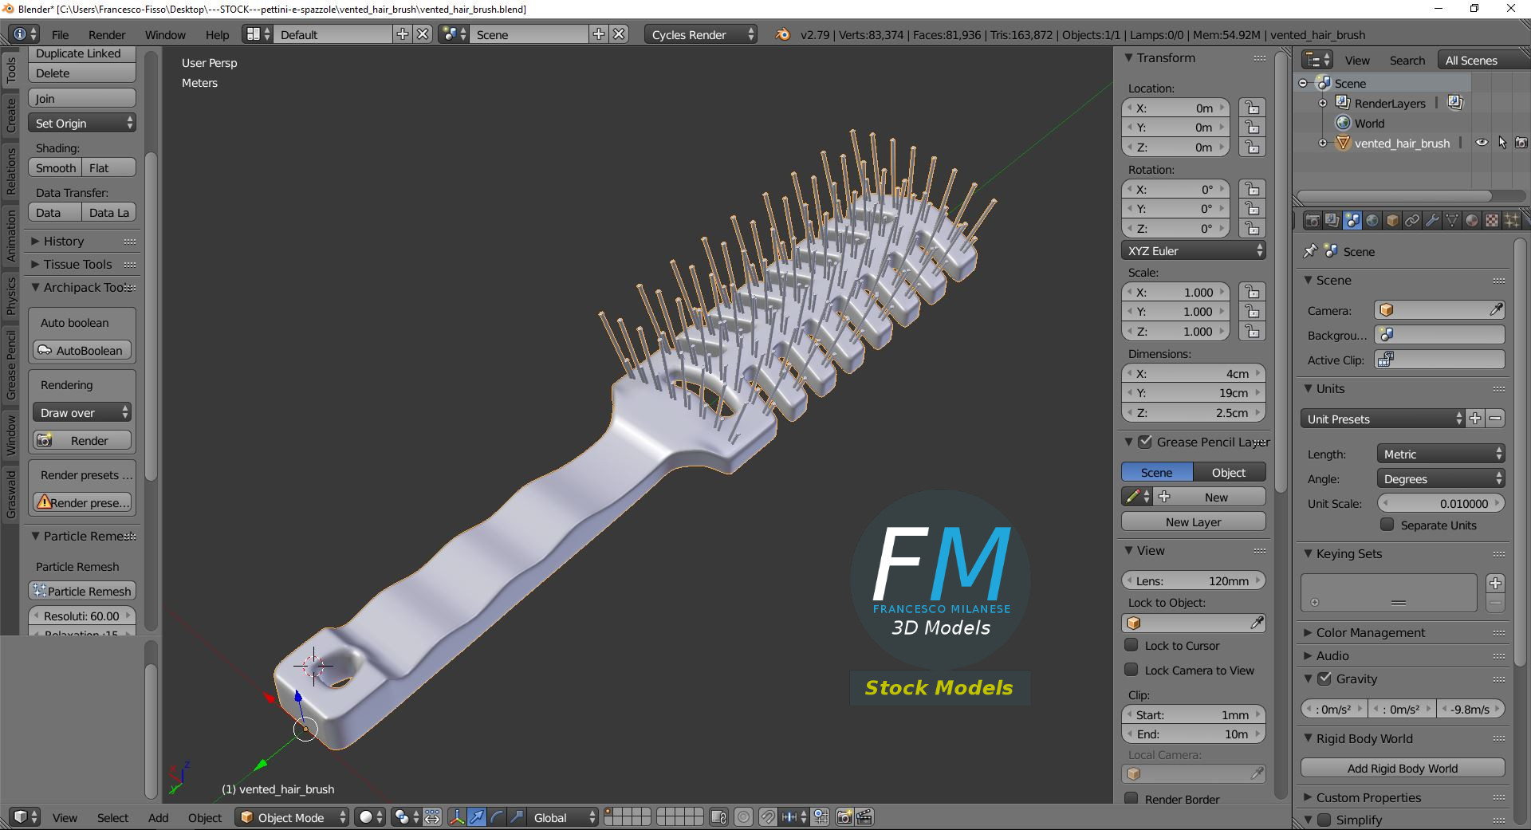Apply Smooth shading
Screen dimensions: 1531x830
(x=55, y=167)
